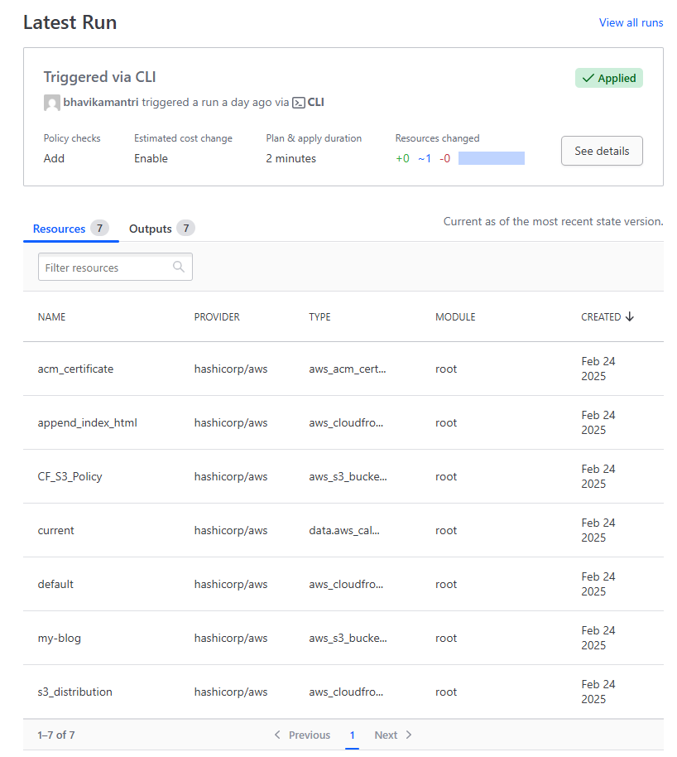Open the acm_certificate resource row
The height and width of the screenshot is (757, 677).
point(75,369)
